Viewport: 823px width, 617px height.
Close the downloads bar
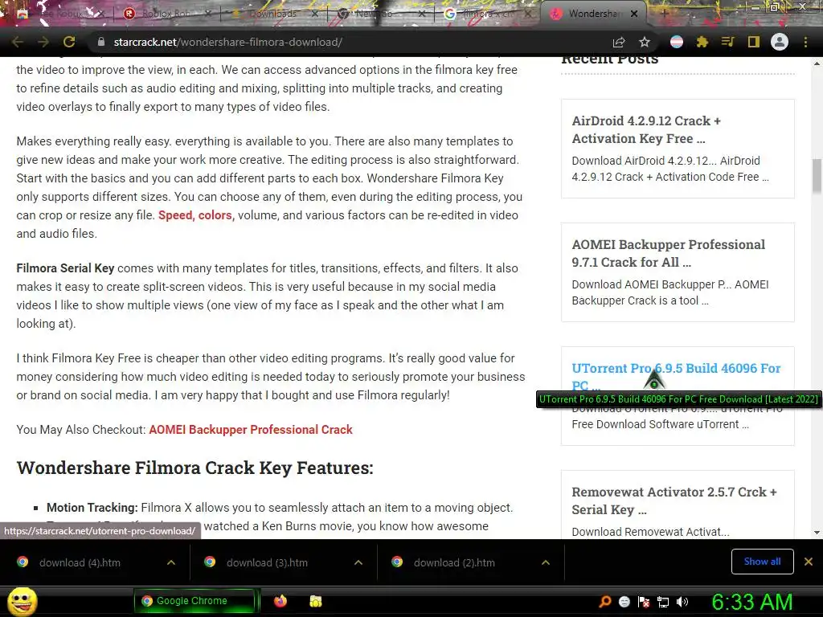(809, 562)
